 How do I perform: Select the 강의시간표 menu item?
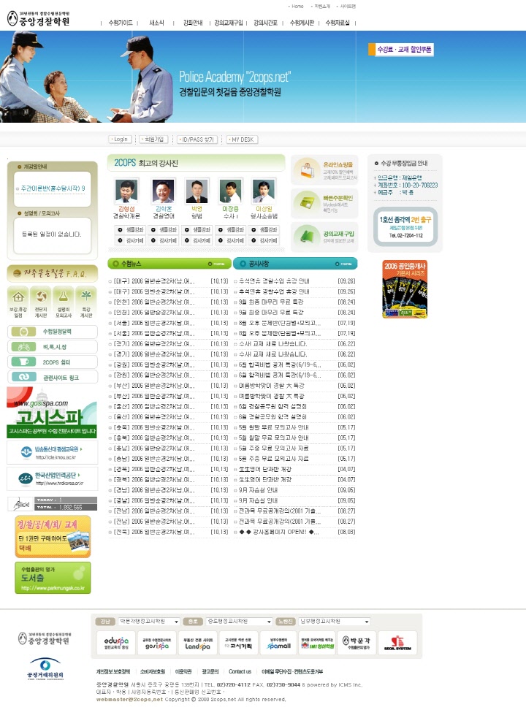(266, 23)
